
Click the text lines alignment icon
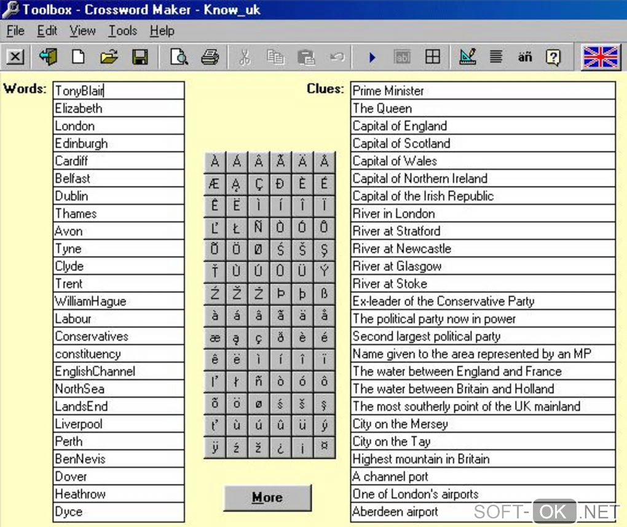[496, 57]
